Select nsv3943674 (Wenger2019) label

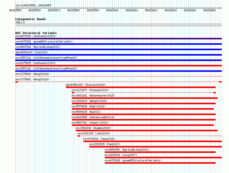click(89, 101)
